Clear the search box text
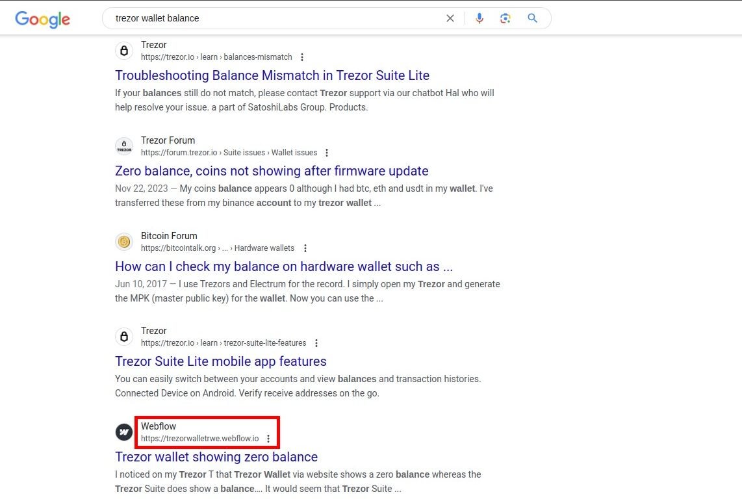The image size is (742, 503). point(450,18)
